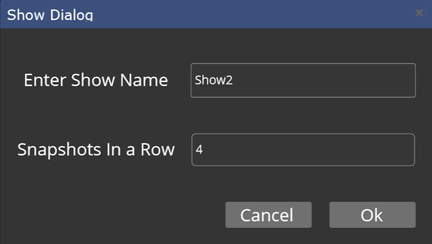Focus the Snapshots In a Row field
This screenshot has height=244, width=432.
pos(303,150)
